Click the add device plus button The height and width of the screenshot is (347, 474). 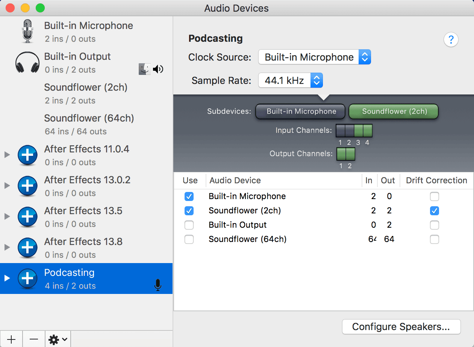11,339
